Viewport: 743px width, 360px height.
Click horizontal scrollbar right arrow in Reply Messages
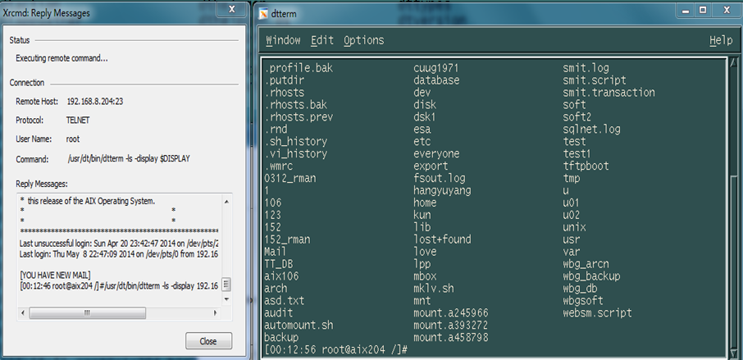click(x=215, y=313)
